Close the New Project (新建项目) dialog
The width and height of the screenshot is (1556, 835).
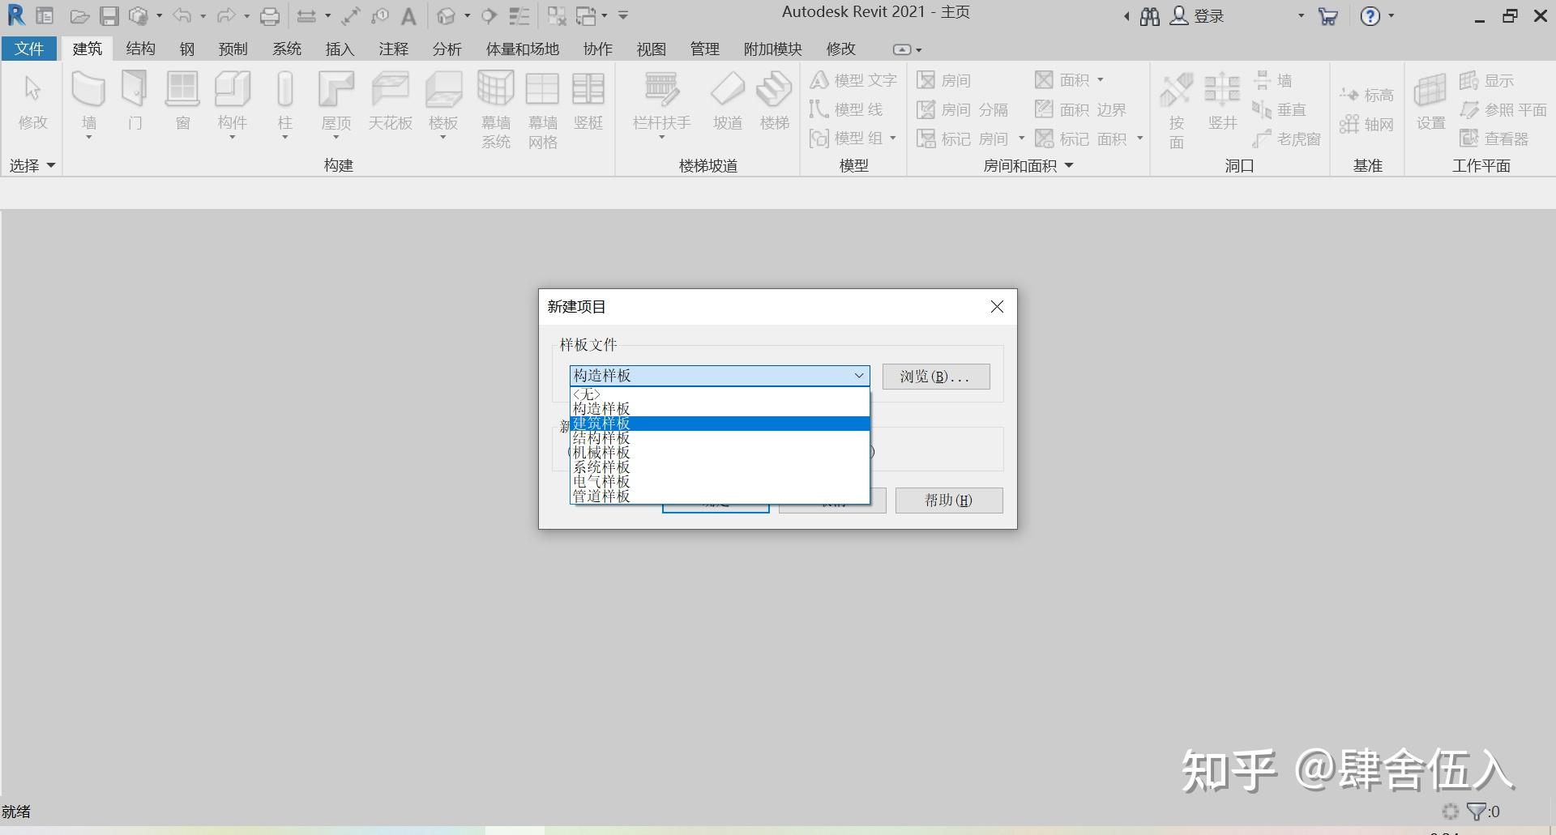(997, 307)
